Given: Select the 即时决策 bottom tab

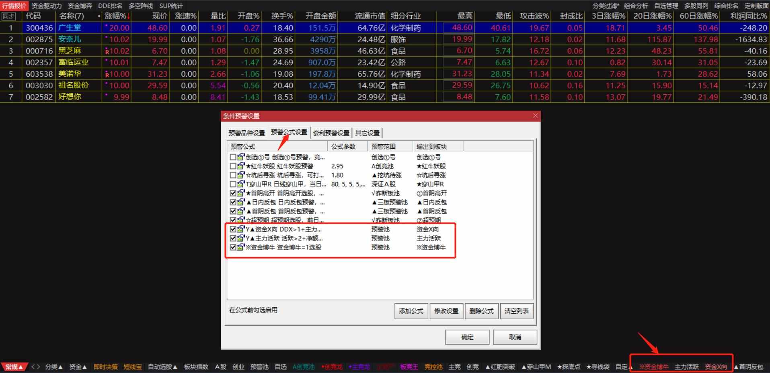Looking at the screenshot, I should pyautogui.click(x=106, y=367).
